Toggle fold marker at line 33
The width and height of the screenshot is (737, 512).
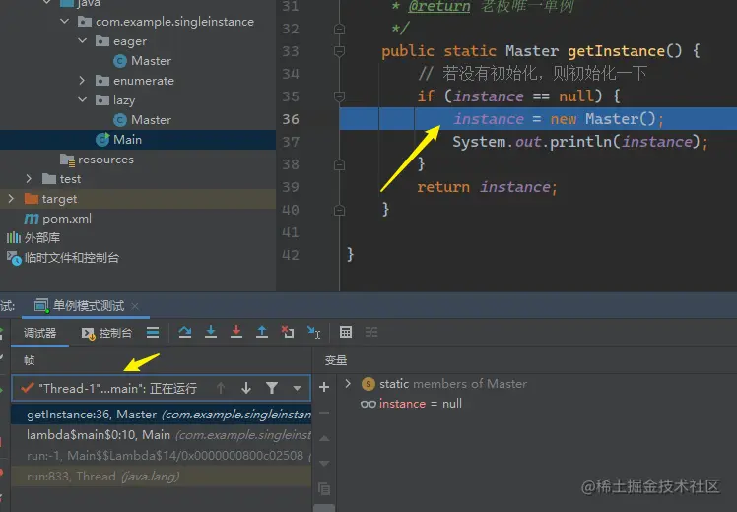[339, 51]
